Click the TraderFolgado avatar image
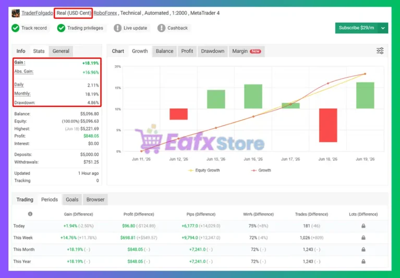 pyautogui.click(x=16, y=13)
